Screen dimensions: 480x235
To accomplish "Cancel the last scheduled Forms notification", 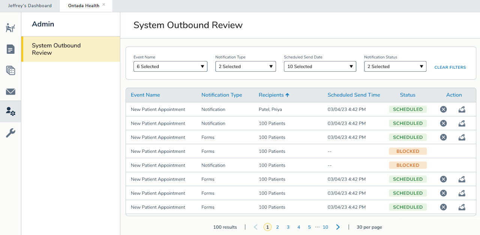I will coord(443,207).
